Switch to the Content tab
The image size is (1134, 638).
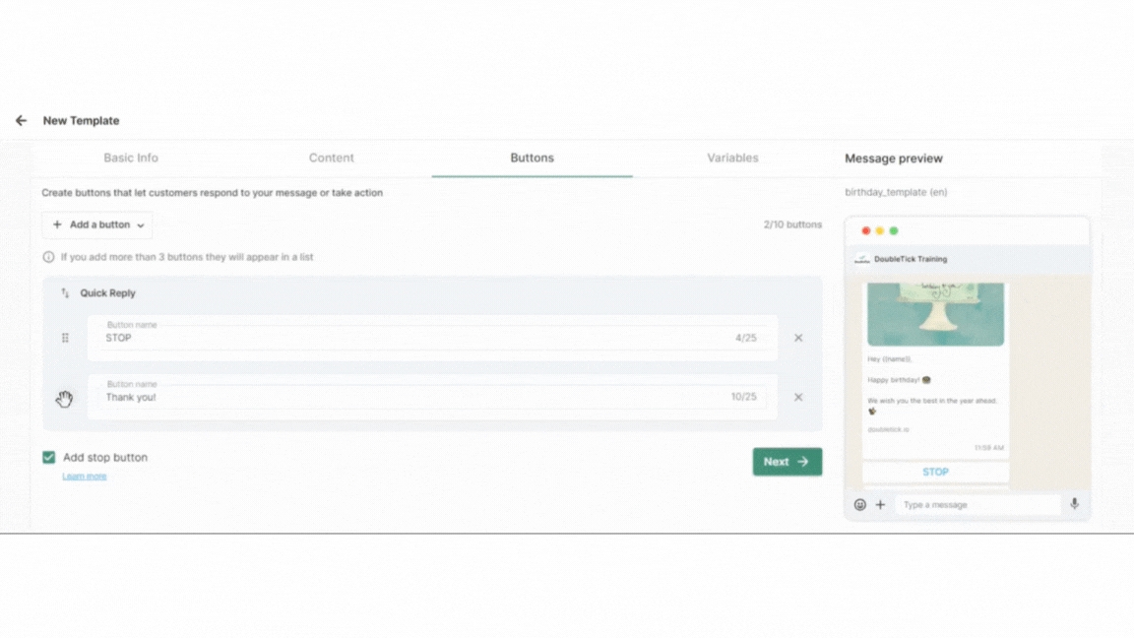click(x=331, y=158)
